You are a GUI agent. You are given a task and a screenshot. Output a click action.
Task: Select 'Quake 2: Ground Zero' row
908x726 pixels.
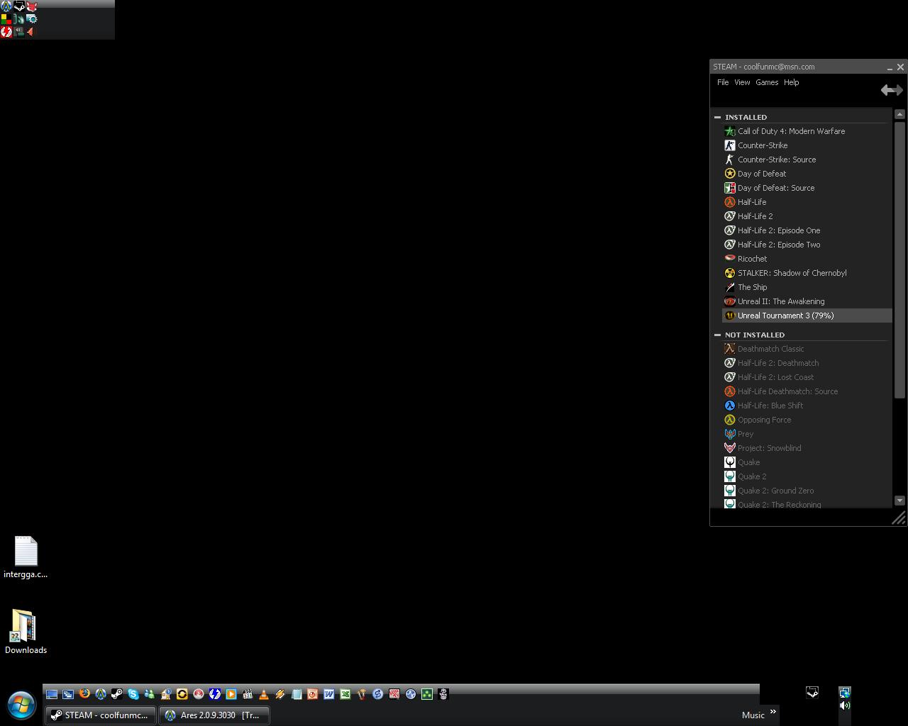(x=807, y=491)
